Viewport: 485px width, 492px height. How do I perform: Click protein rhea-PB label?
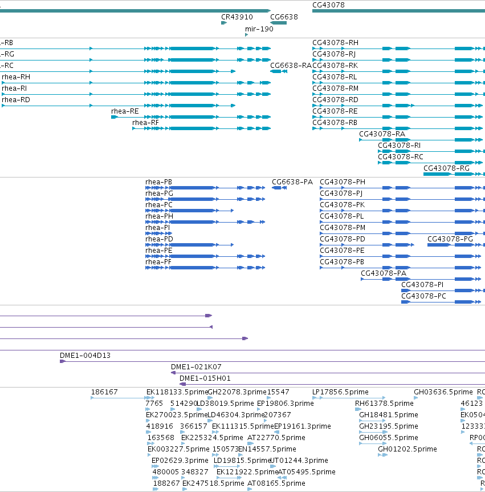[158, 182]
